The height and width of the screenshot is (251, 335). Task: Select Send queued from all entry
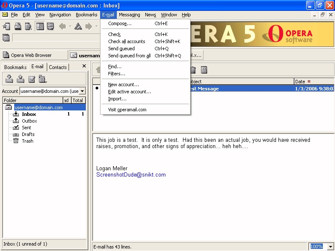(145, 56)
